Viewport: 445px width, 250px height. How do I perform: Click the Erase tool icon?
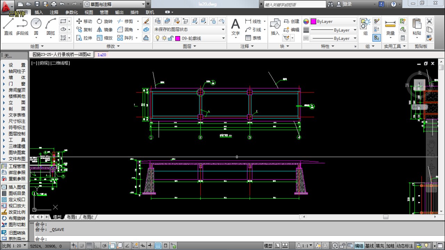point(146,21)
